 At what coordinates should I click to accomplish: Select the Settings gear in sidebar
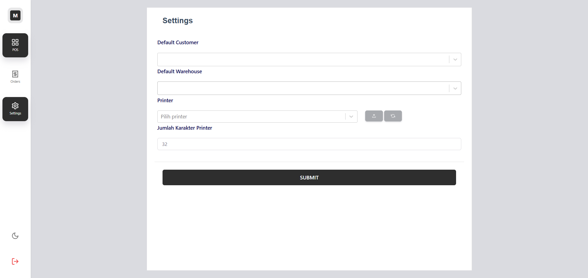click(x=15, y=109)
